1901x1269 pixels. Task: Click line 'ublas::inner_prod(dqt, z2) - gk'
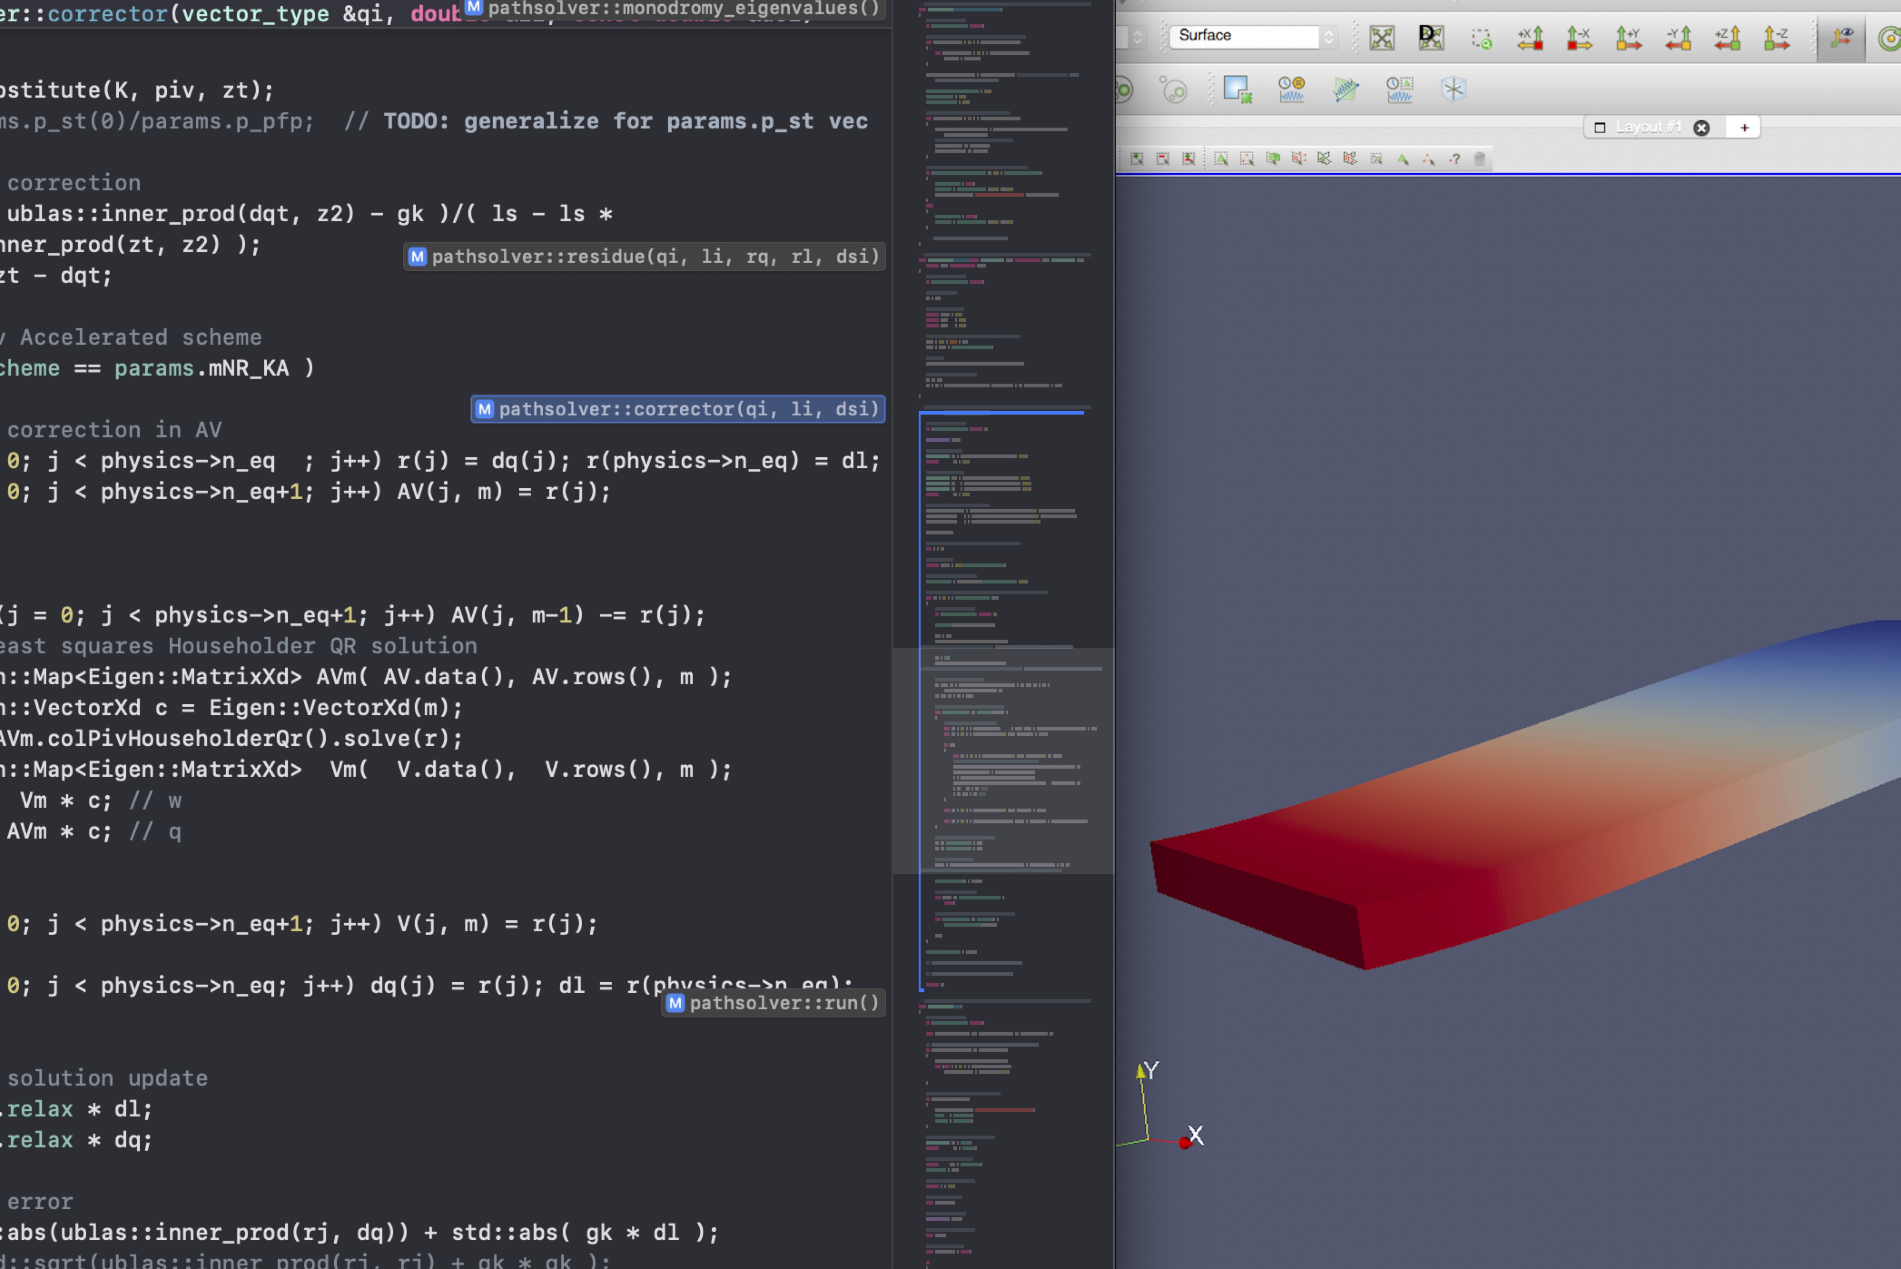click(x=215, y=214)
